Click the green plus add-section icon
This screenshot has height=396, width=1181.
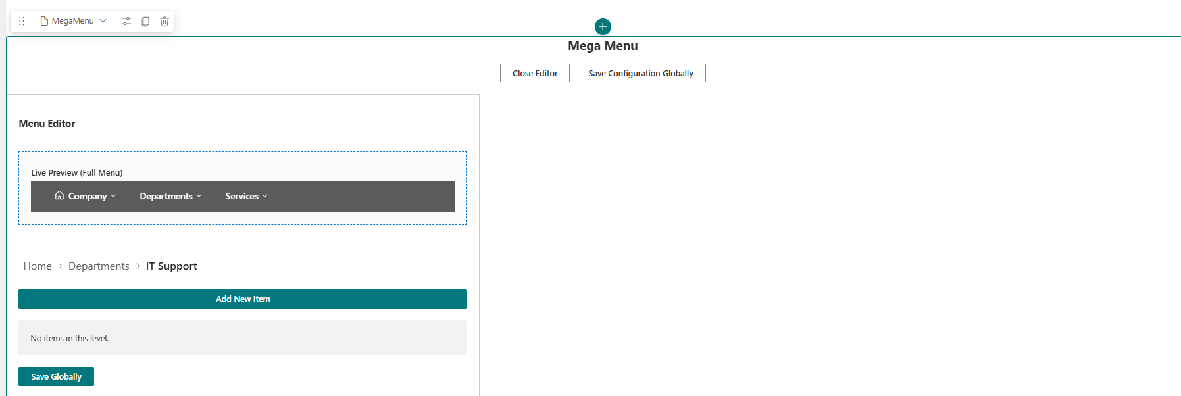(603, 26)
